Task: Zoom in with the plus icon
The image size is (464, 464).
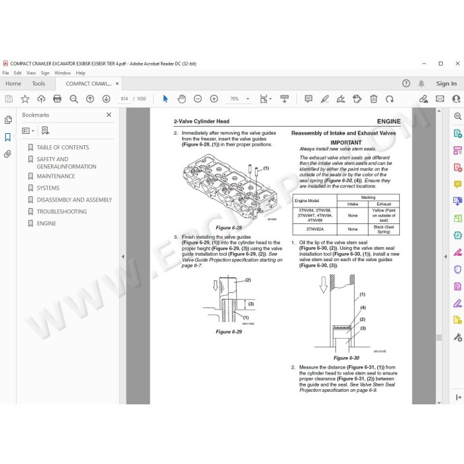Action: pos(214,99)
